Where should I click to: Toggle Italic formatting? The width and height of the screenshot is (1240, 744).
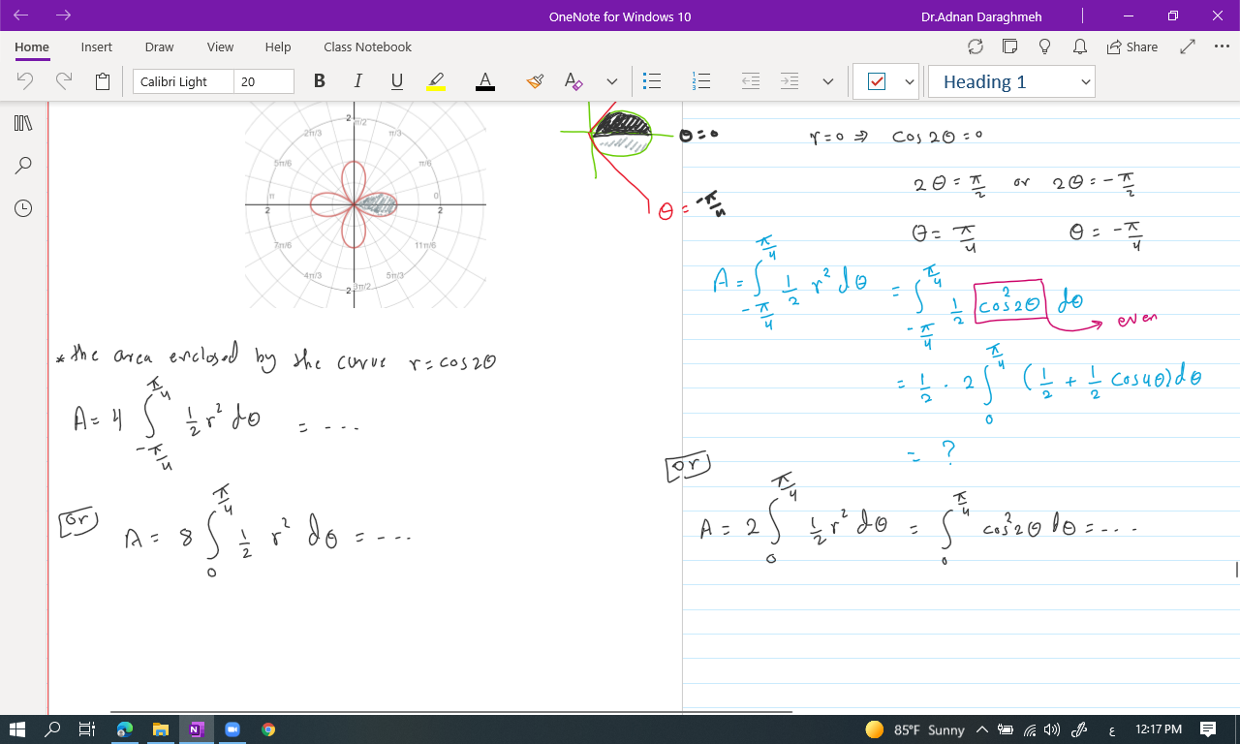click(357, 81)
